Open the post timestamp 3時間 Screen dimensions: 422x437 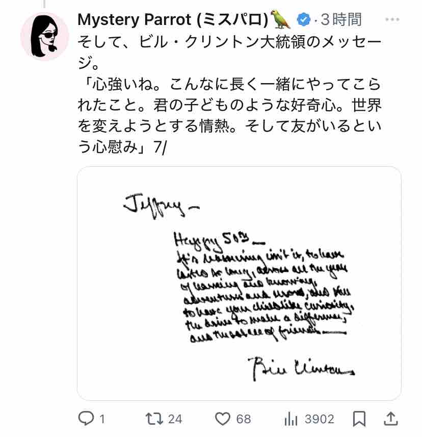tap(341, 20)
